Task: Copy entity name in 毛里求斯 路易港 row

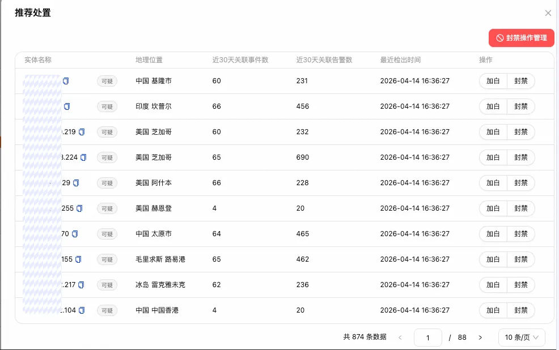Action: 78,259
